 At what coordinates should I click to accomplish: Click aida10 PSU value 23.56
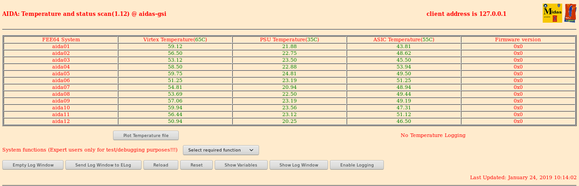[x=289, y=108]
